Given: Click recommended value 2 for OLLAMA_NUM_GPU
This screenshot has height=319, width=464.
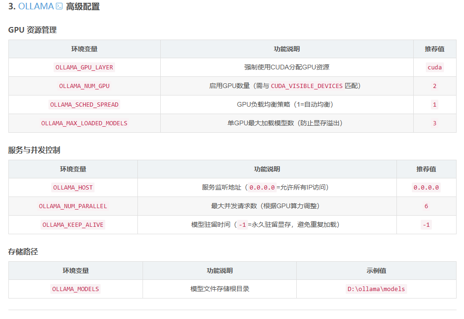Looking at the screenshot, I should pyautogui.click(x=434, y=86).
